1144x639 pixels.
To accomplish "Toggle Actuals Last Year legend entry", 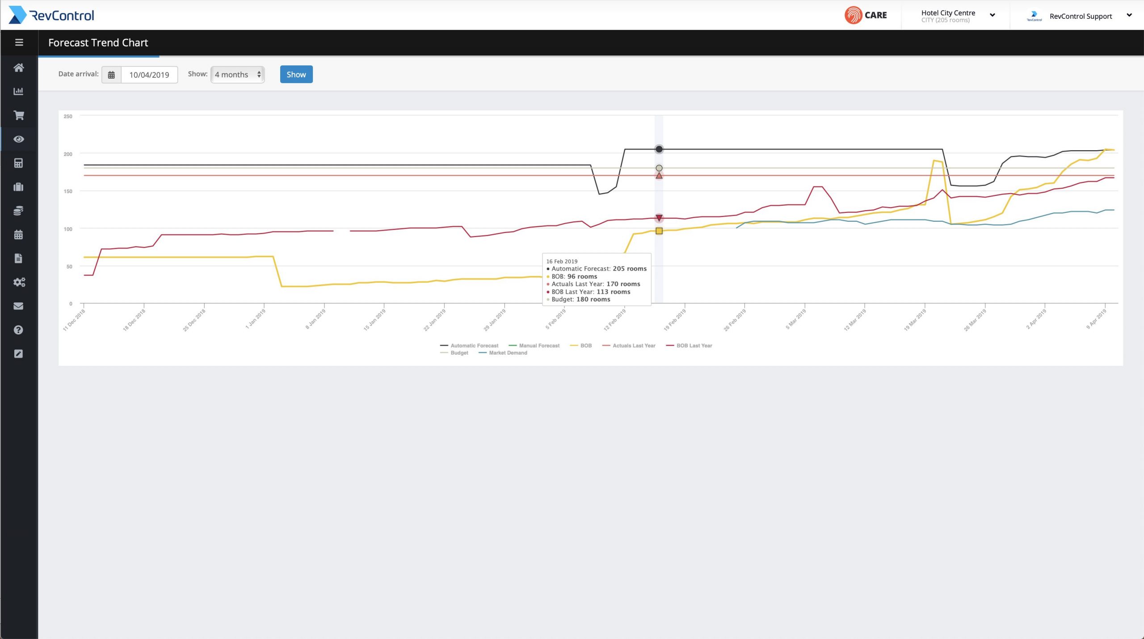I will click(629, 346).
